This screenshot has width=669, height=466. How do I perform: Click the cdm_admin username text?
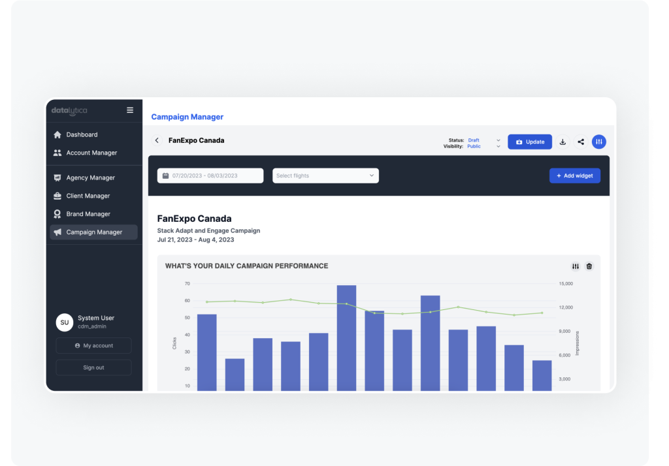click(92, 326)
